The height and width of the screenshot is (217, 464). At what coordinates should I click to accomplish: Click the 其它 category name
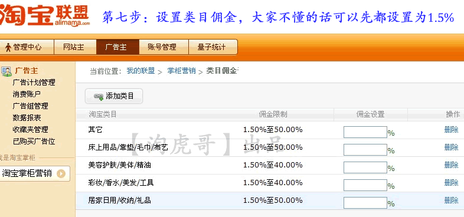point(95,130)
